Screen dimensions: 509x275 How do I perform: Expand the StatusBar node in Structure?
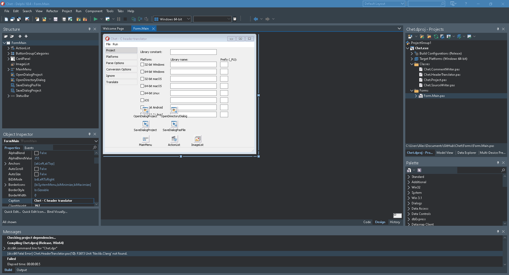pos(8,96)
